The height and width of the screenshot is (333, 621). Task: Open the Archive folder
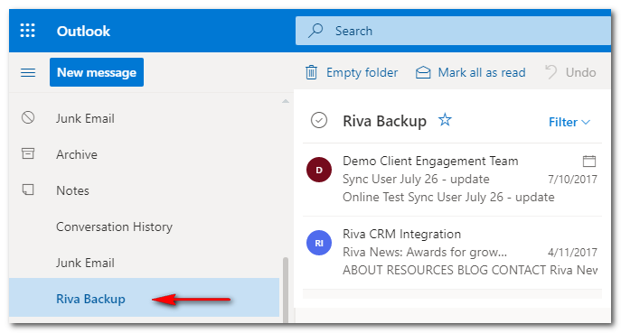point(77,154)
